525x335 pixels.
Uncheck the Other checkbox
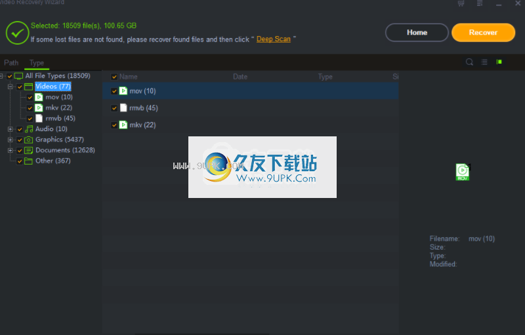click(20, 161)
